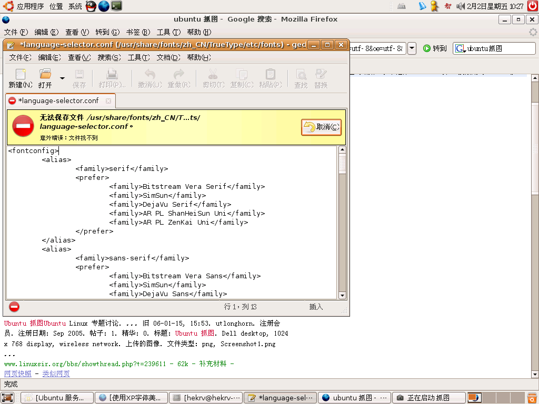
Task: Open Firefox Go menu
Action: (x=107, y=32)
